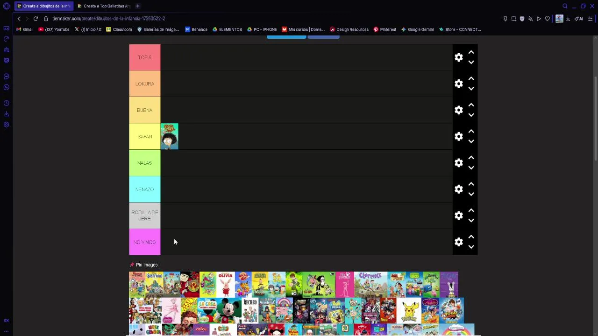Click the red TOP 5 tier label
Screen dimensions: 598x336
(x=145, y=57)
